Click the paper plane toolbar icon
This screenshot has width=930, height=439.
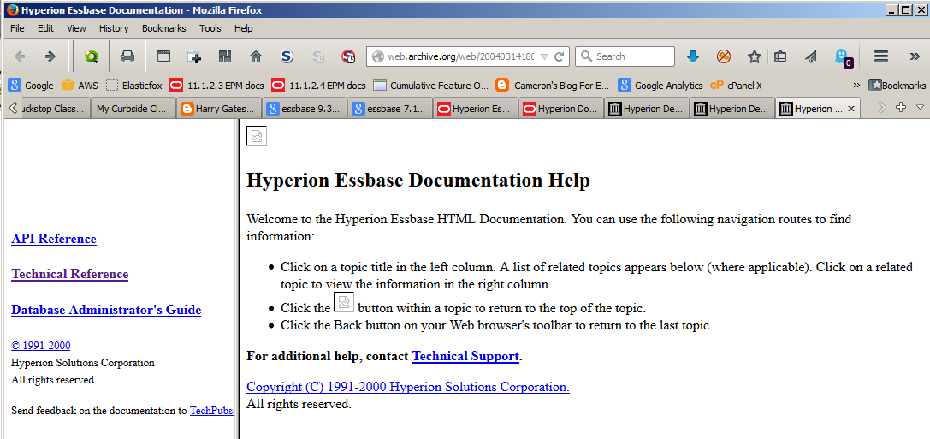[x=811, y=56]
